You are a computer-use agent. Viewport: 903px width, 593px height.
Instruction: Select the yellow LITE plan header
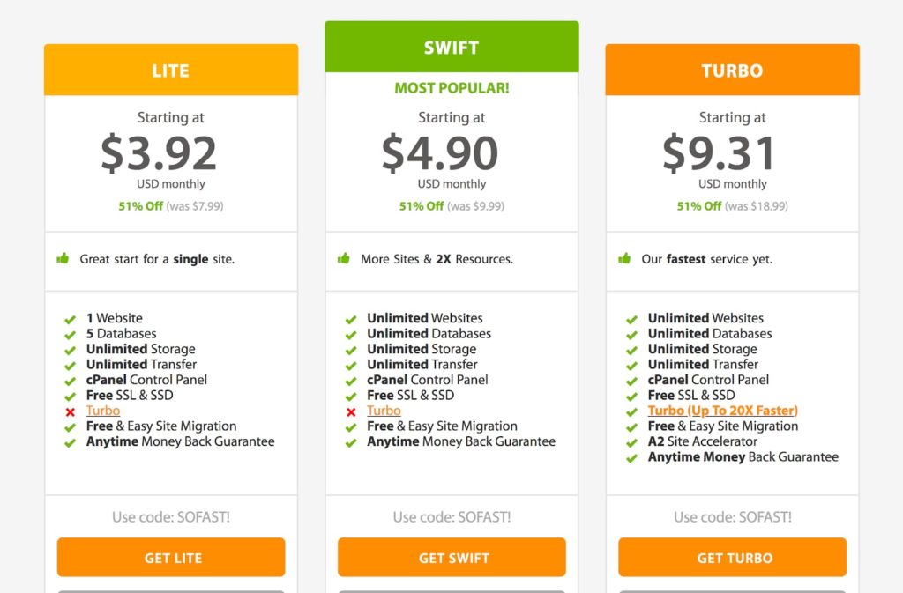171,70
